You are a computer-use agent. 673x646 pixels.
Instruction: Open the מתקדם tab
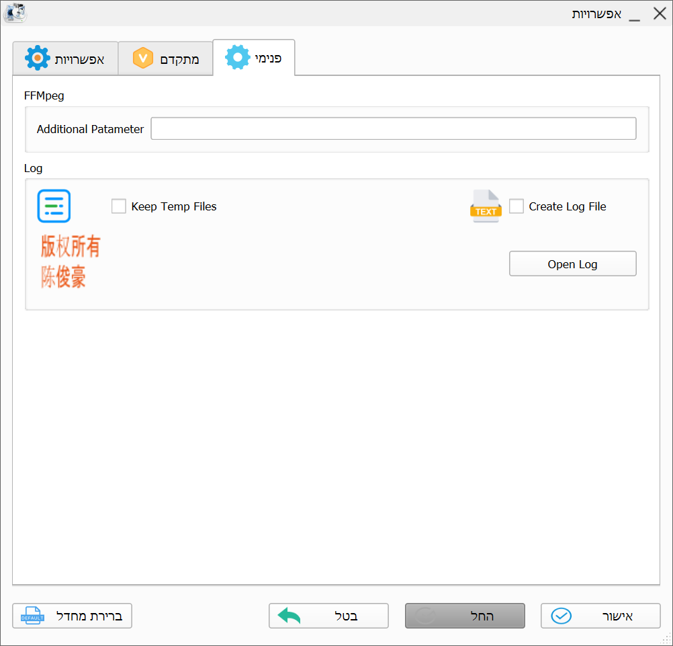[x=165, y=58]
